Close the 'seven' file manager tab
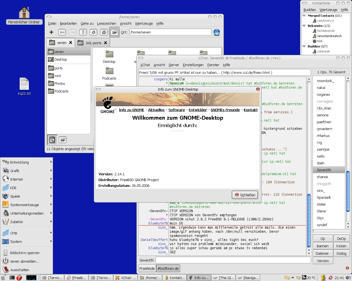The image size is (352, 281). [x=70, y=43]
